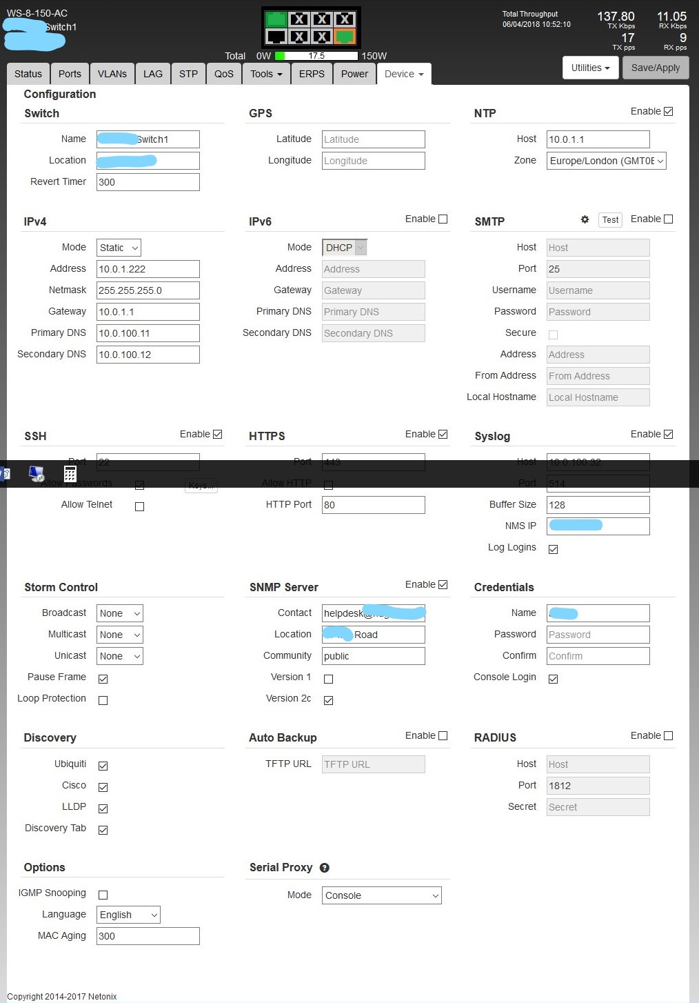Expand the NTP Zone dropdown
This screenshot has height=1003, width=699.
[606, 161]
